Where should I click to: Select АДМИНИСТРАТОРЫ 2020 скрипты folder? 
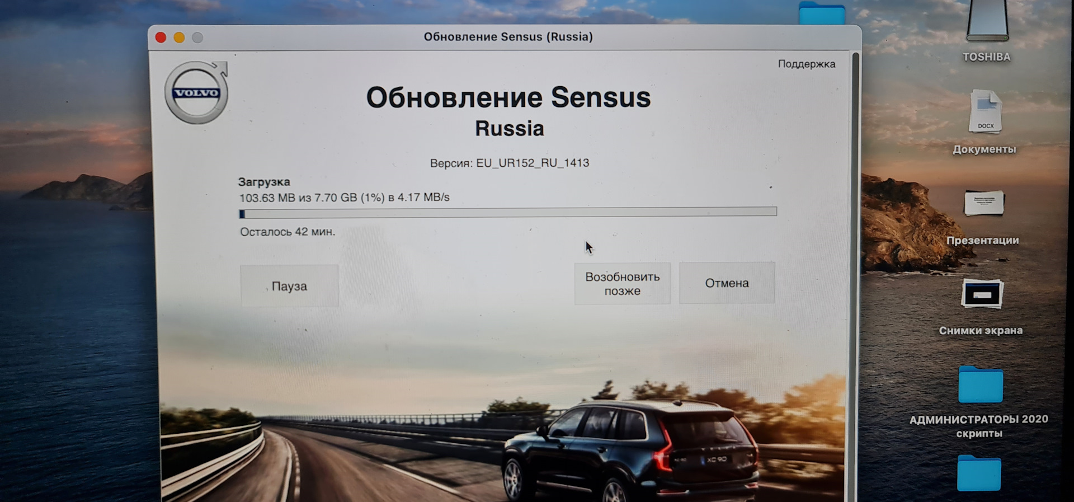(980, 385)
